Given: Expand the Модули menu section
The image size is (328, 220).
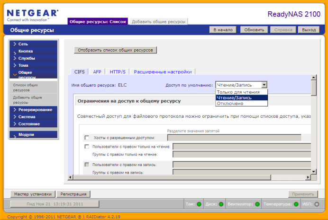Looking at the screenshot, I should (33, 135).
